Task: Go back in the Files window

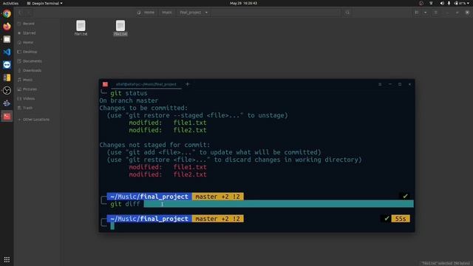Action: point(21,13)
